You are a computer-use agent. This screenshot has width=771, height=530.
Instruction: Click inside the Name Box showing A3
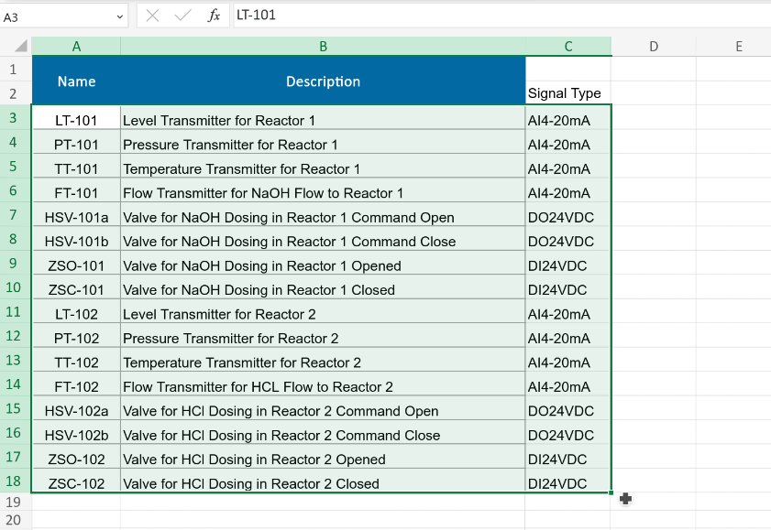point(55,16)
